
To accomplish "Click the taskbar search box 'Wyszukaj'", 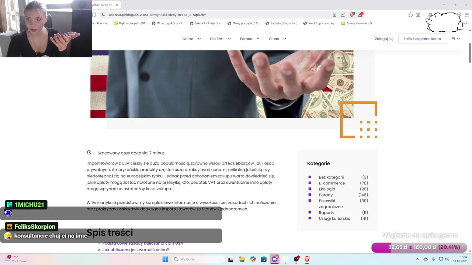I will click(x=199, y=259).
